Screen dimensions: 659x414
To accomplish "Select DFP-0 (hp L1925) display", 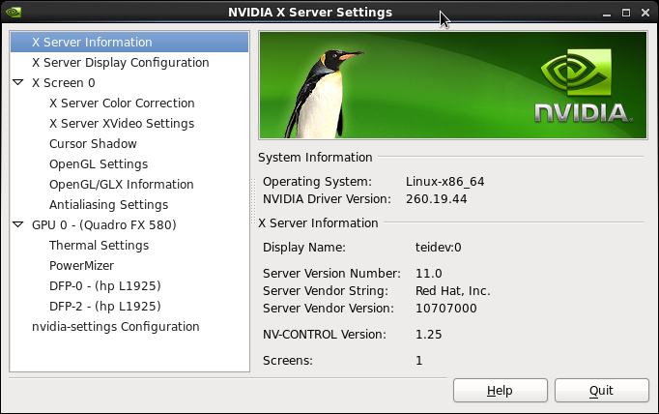I will (104, 286).
